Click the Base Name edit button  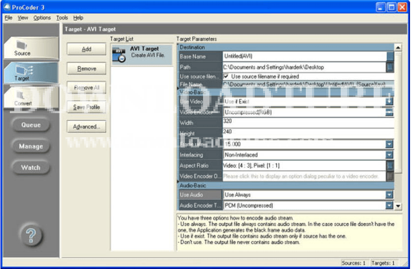390,56
